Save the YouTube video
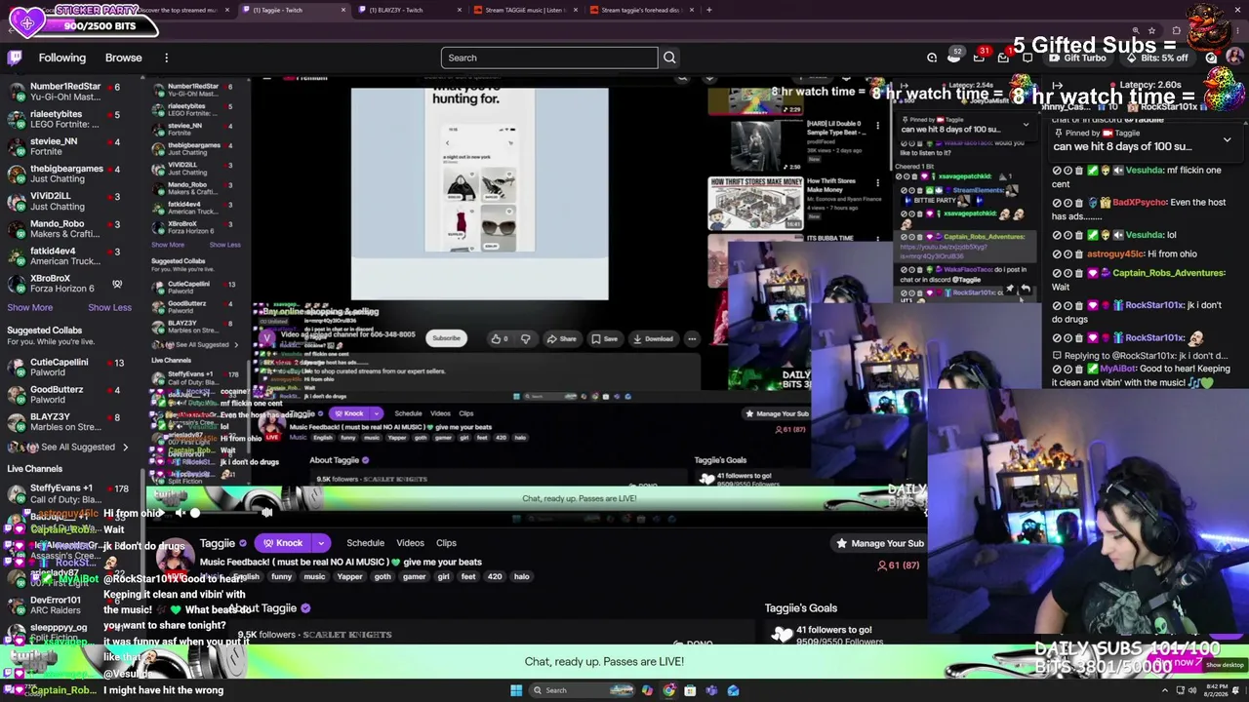Image resolution: width=1249 pixels, height=702 pixels. 603,338
